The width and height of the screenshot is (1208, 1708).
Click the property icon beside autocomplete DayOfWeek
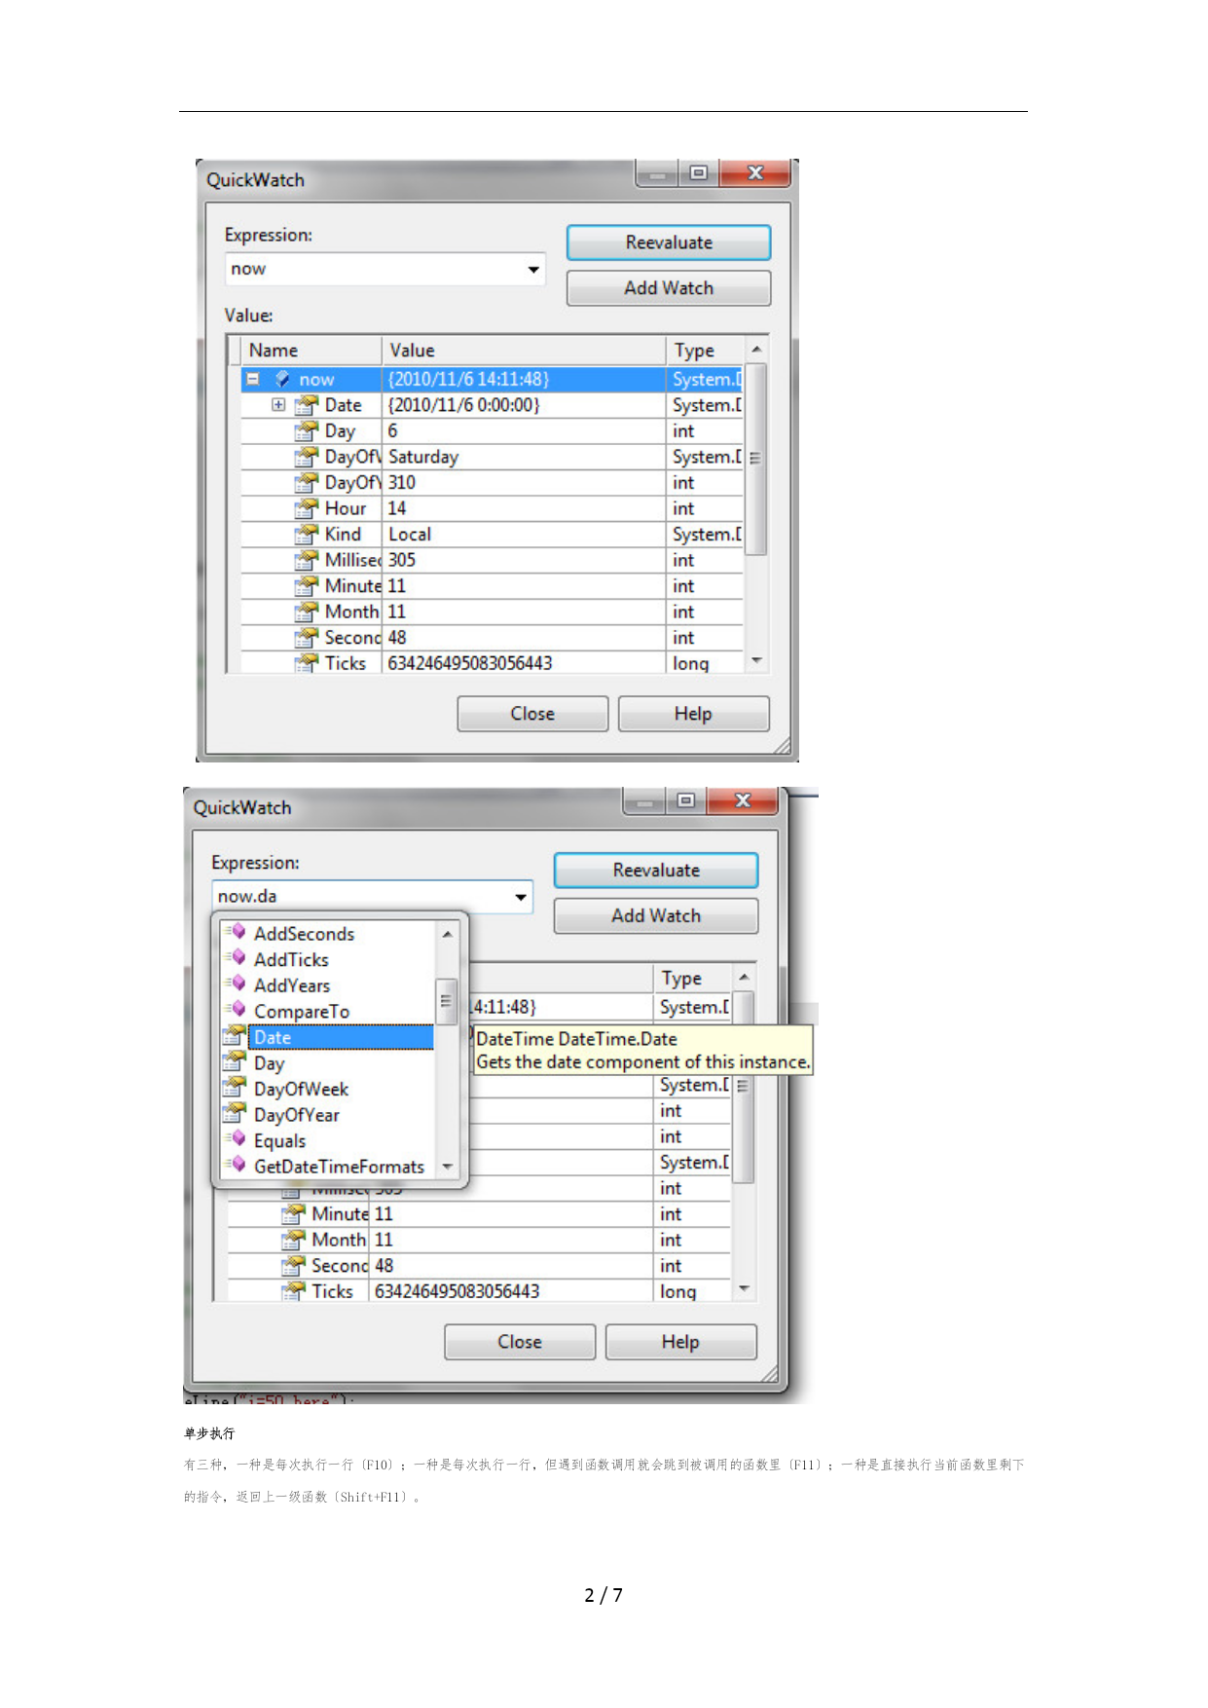[235, 1088]
